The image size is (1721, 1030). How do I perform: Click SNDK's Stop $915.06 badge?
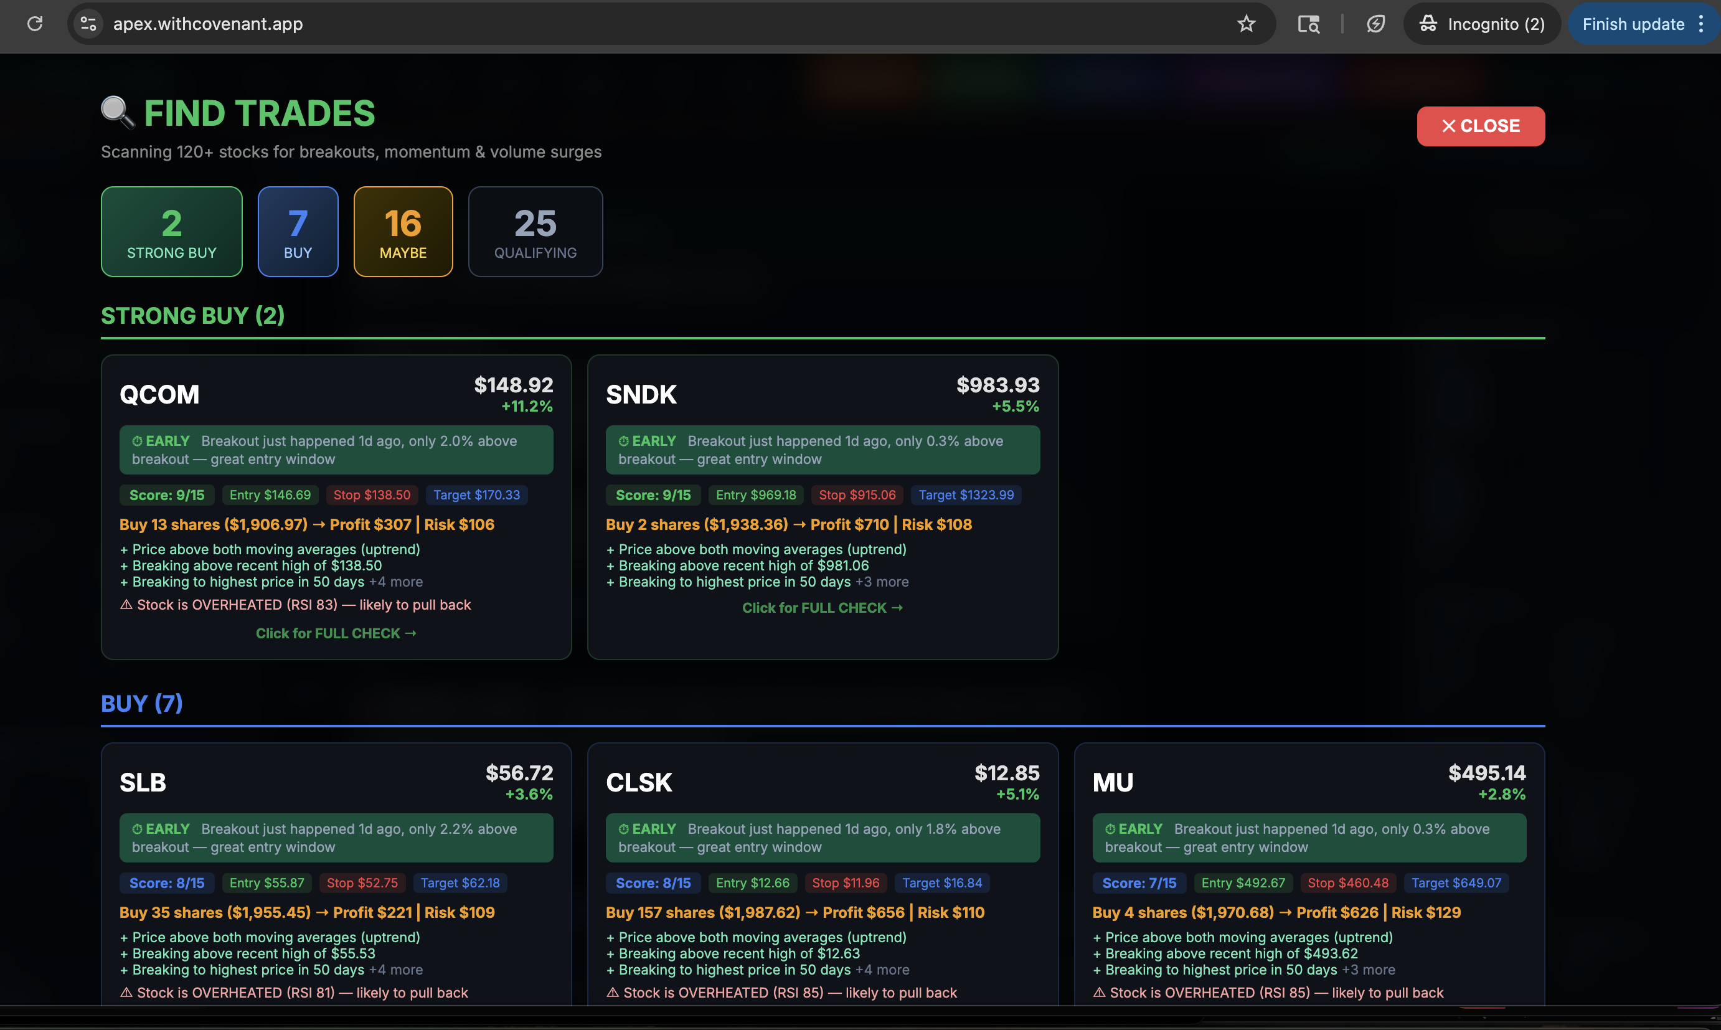click(857, 495)
